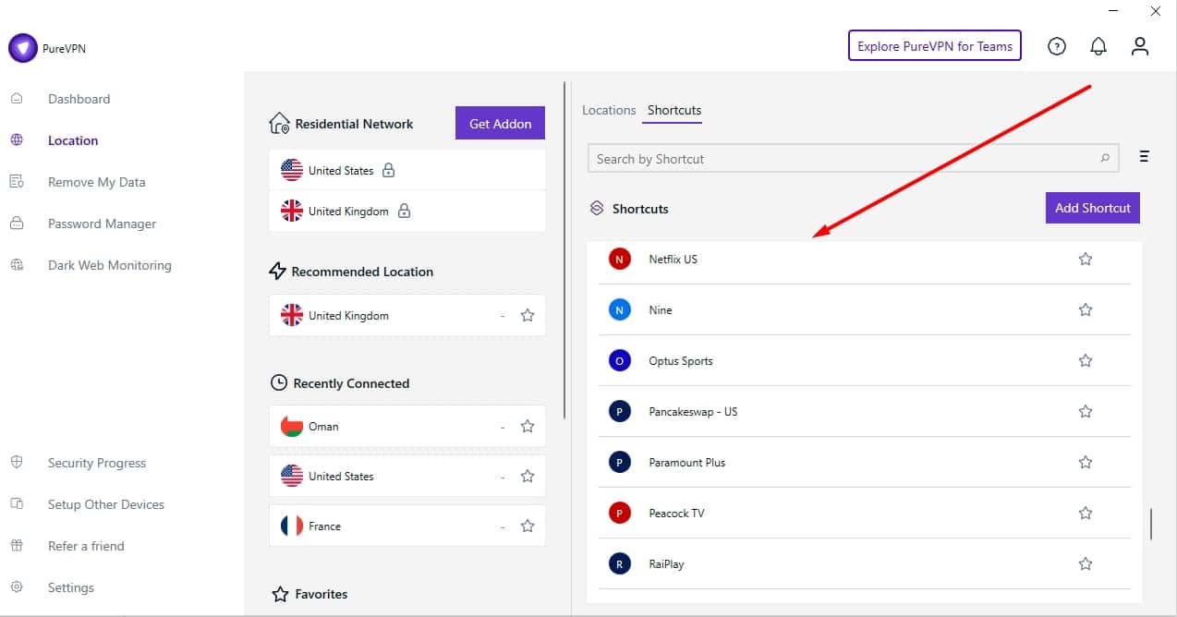Image resolution: width=1177 pixels, height=617 pixels.
Task: Open Dashboard from the sidebar
Action: (x=79, y=99)
